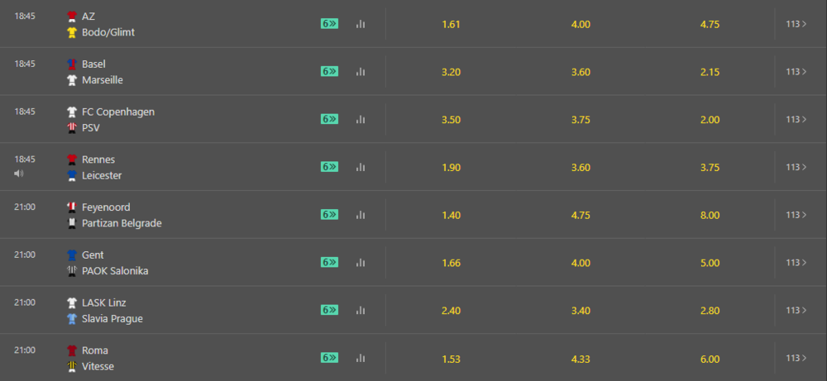
Task: Open stats bar icon for FC Copenhagen vs PSV
Action: 361,119
